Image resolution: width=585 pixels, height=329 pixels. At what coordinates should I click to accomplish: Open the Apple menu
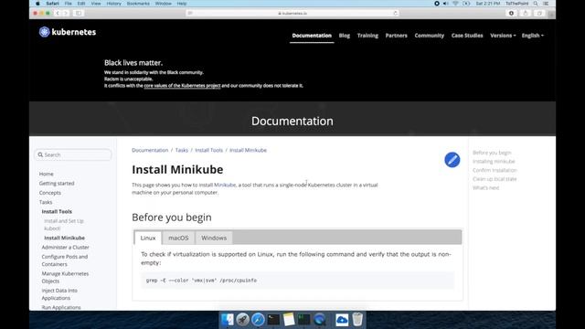coord(37,4)
